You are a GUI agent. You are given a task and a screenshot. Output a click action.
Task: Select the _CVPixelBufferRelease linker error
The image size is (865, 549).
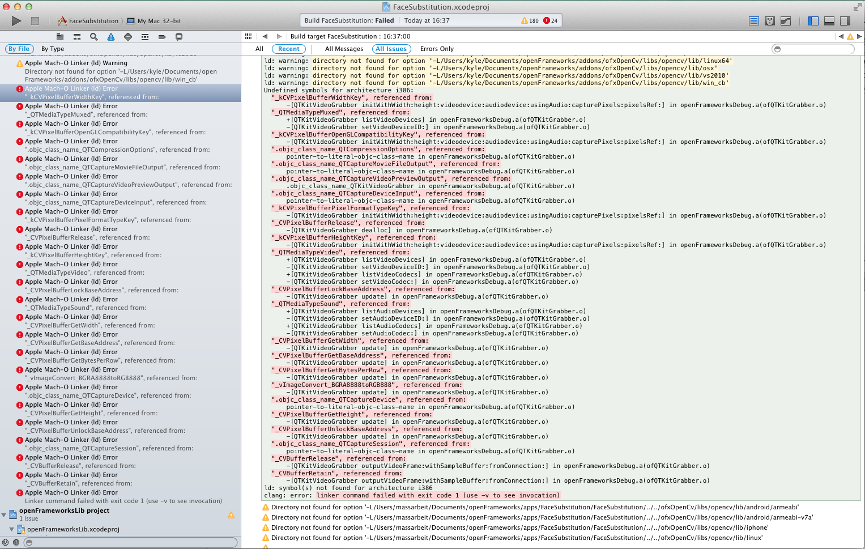pyautogui.click(x=120, y=233)
